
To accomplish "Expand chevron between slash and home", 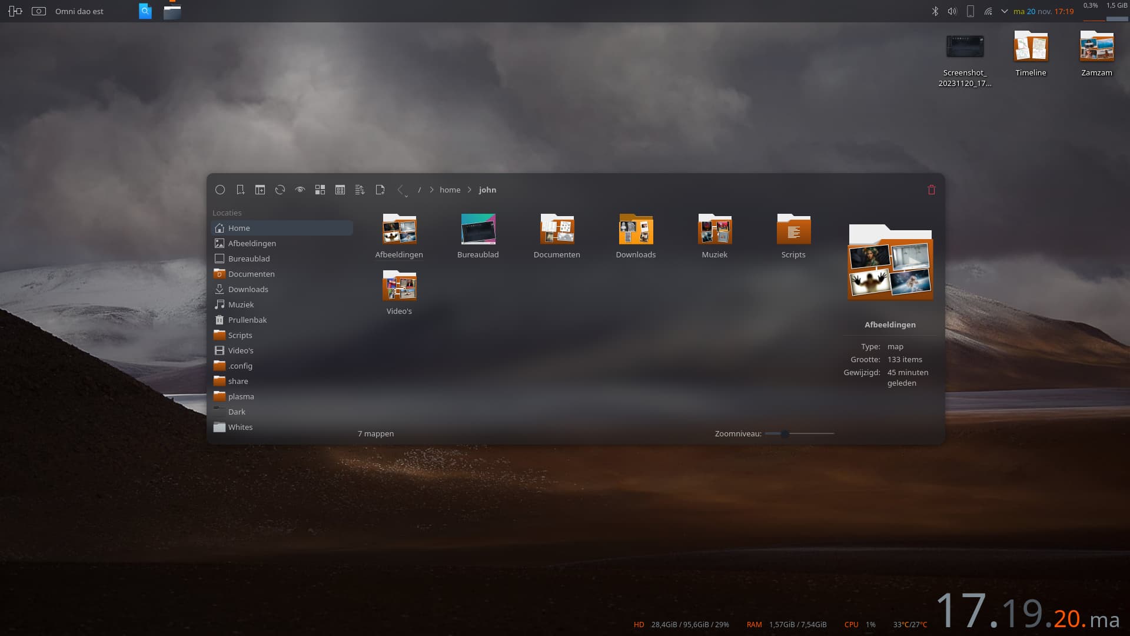I will (431, 190).
